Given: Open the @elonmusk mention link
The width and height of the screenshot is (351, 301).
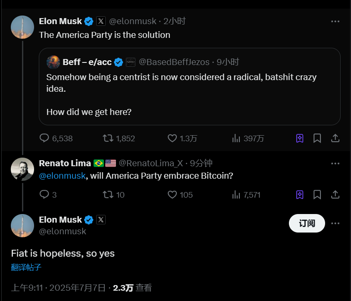Looking at the screenshot, I should (62, 176).
